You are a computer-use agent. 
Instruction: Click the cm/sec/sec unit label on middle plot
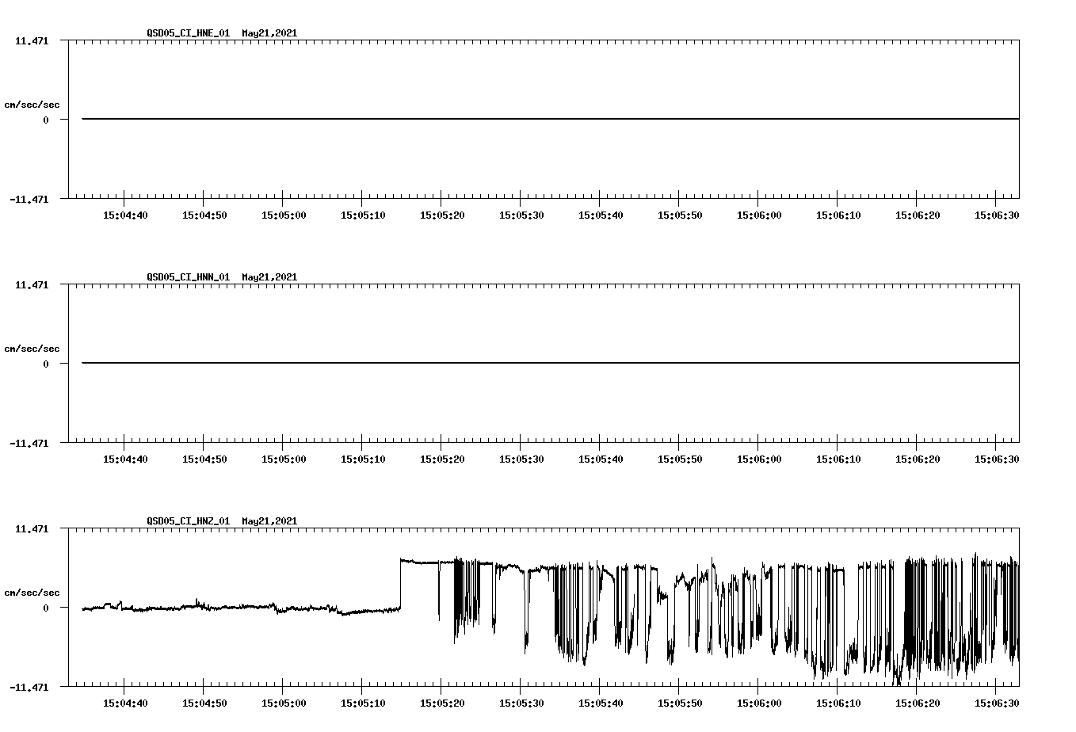point(32,348)
